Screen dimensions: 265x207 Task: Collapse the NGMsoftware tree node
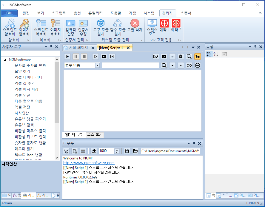click(x=5, y=59)
